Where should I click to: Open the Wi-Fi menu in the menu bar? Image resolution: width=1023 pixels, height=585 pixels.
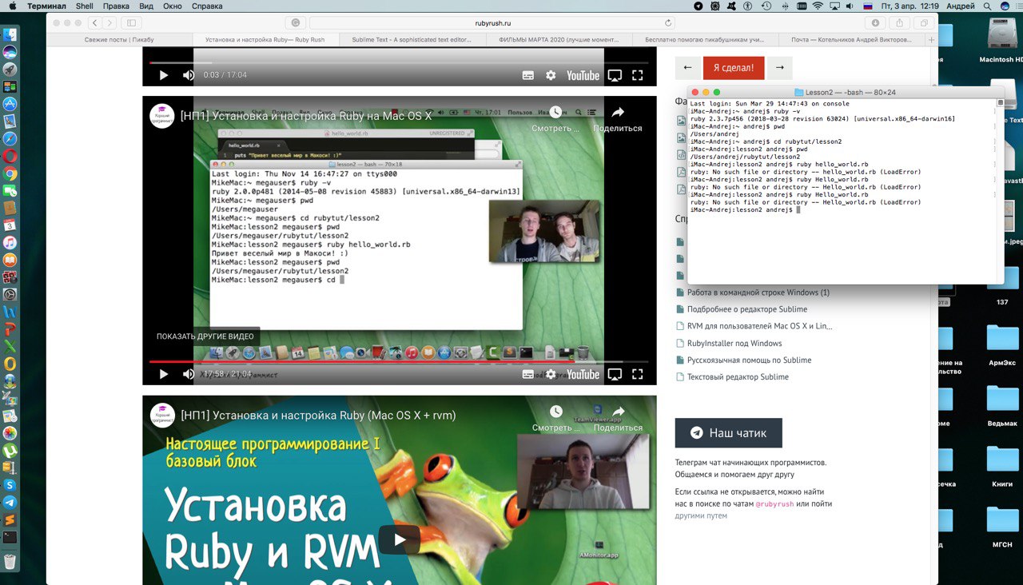pos(817,6)
